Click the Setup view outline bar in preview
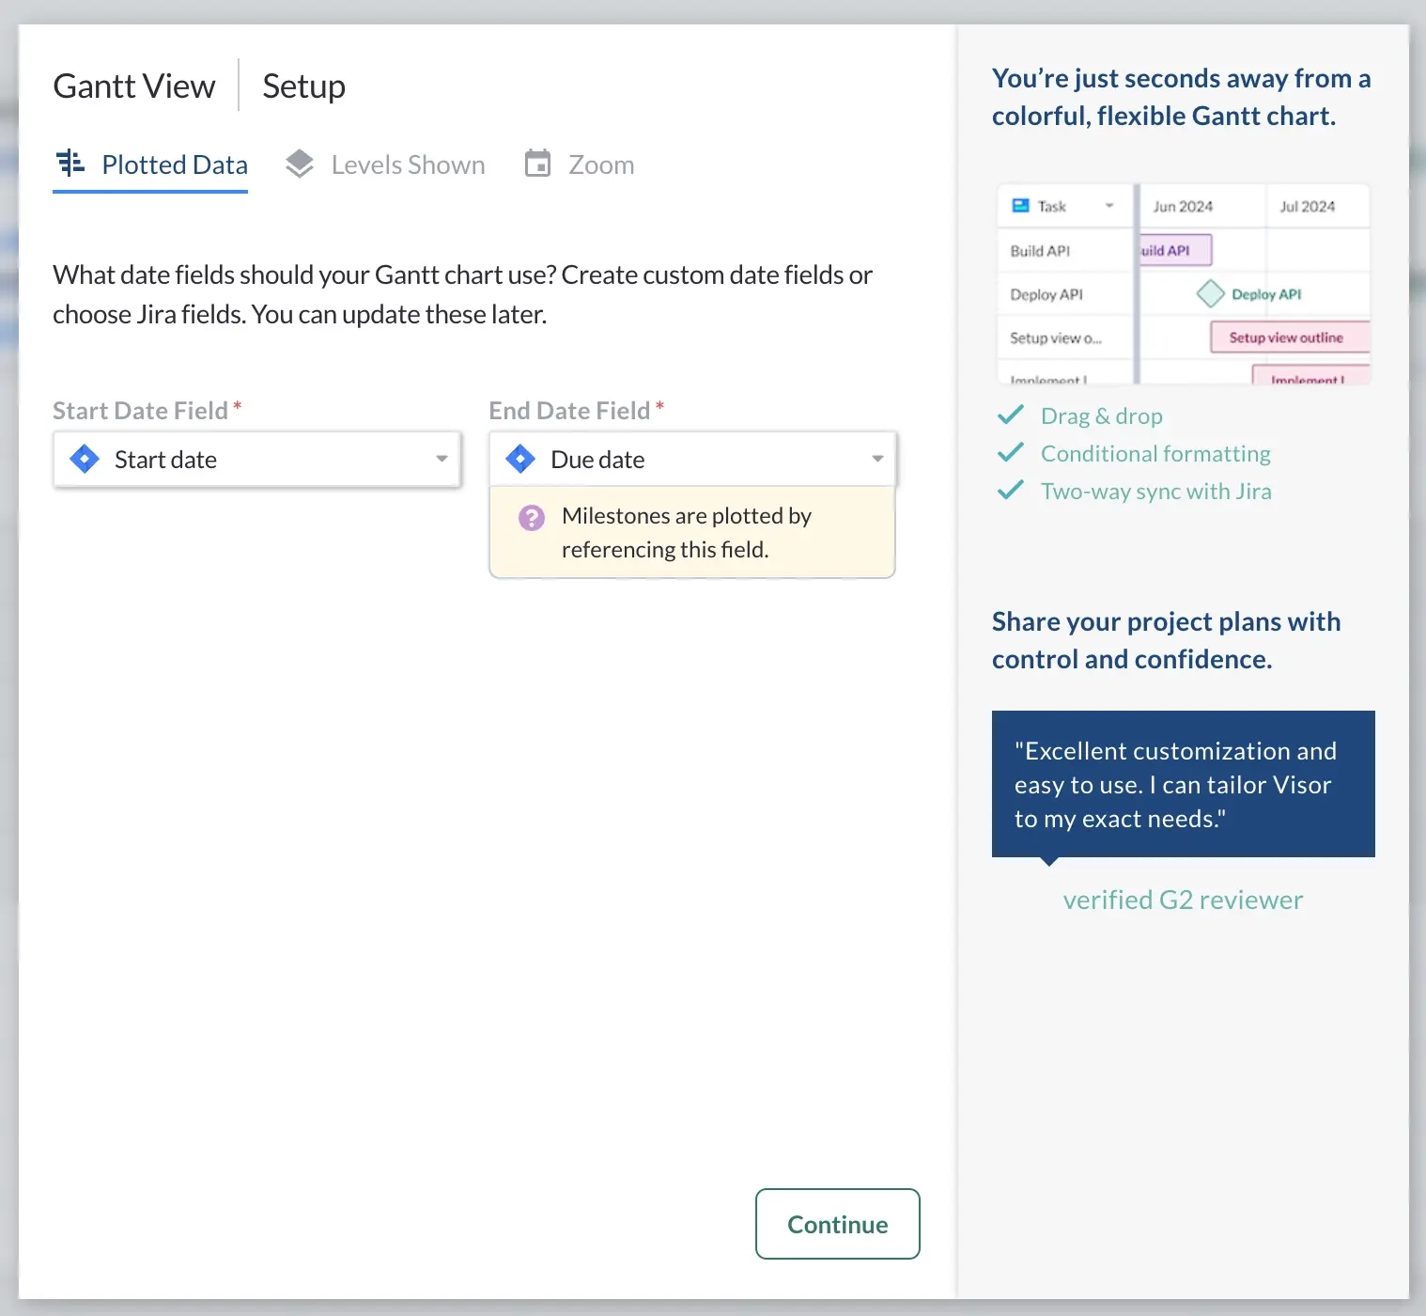Screen dimensions: 1426x1316 pyautogui.click(x=1289, y=337)
